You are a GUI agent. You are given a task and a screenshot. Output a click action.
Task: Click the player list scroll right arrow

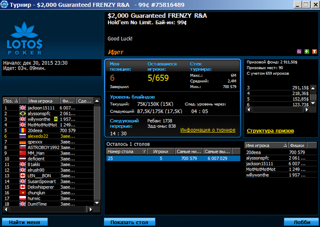91,209
